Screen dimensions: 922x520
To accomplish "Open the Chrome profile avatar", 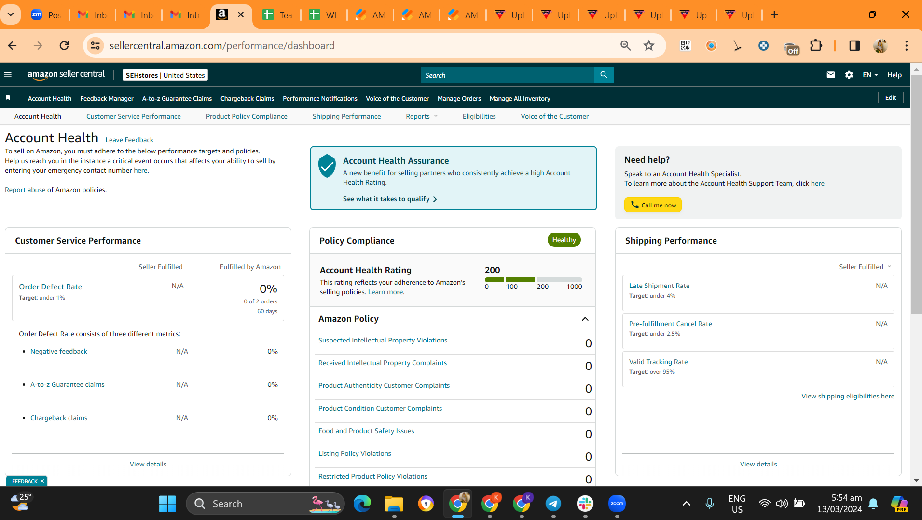I will pos(881,46).
